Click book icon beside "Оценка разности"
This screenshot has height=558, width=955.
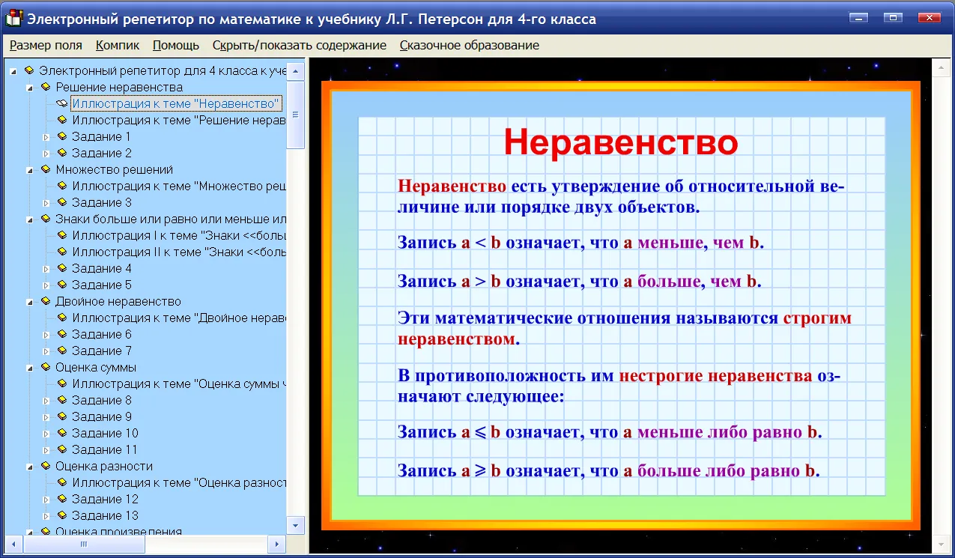coord(46,466)
